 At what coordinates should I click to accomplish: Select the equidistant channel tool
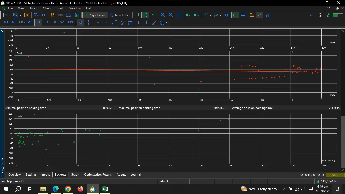pos(122,22)
